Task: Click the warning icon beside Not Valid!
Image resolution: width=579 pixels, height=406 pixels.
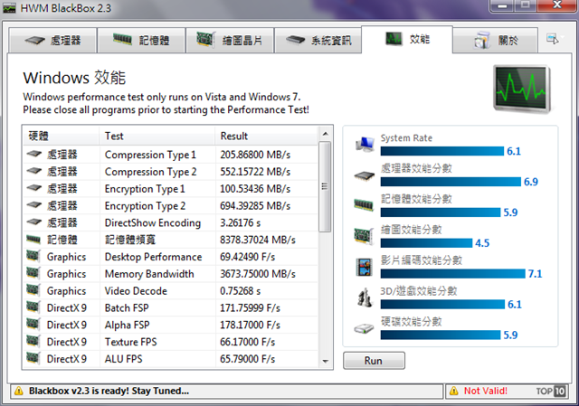Action: pyautogui.click(x=454, y=391)
